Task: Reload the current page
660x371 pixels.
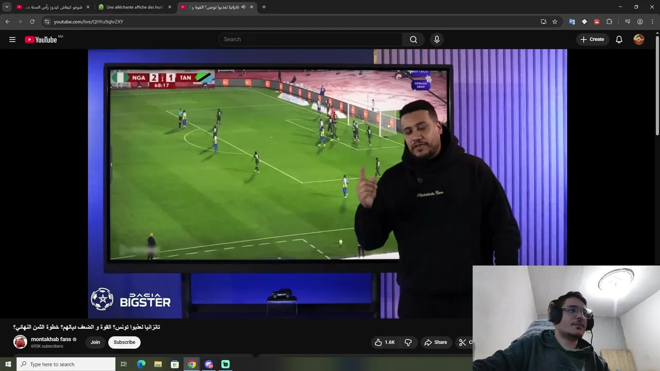Action: 32,22
